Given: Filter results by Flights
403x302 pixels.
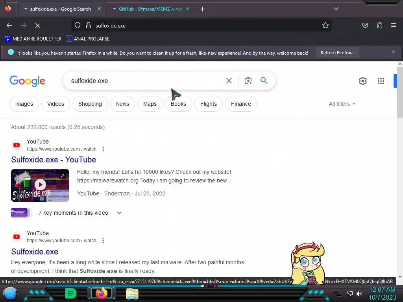Looking at the screenshot, I should 209,104.
